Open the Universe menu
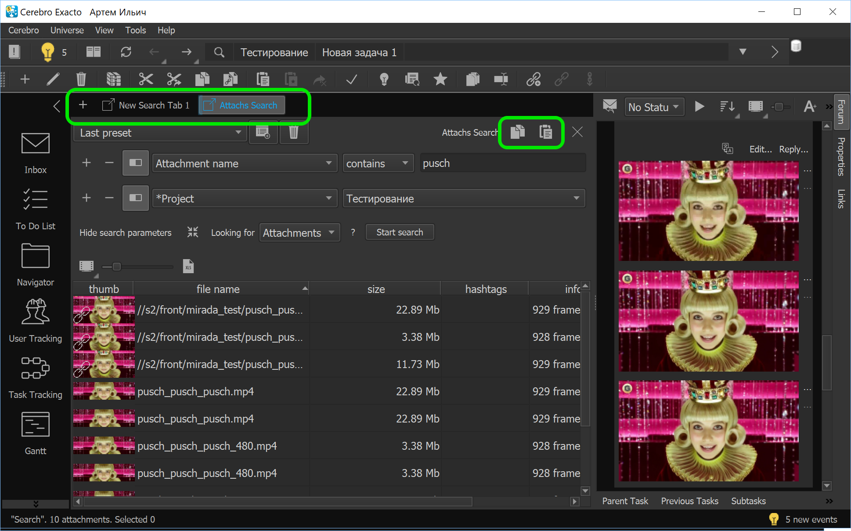Viewport: 851px width, 531px height. click(x=67, y=30)
